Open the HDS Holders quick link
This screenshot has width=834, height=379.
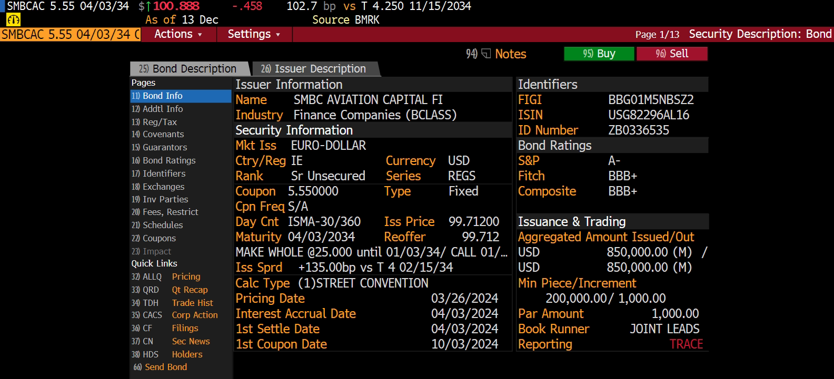(x=167, y=354)
